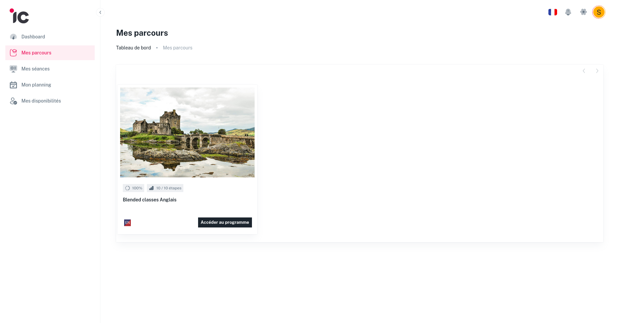619x323 pixels.
Task: Select the Mes disponibilités icon
Action: [13, 101]
